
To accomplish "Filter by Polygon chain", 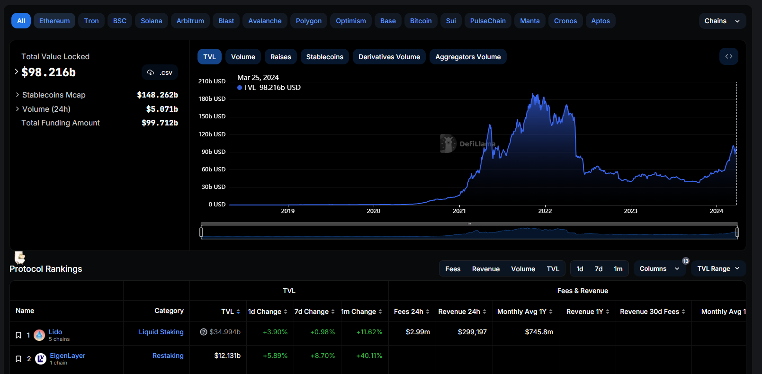I will [x=309, y=21].
